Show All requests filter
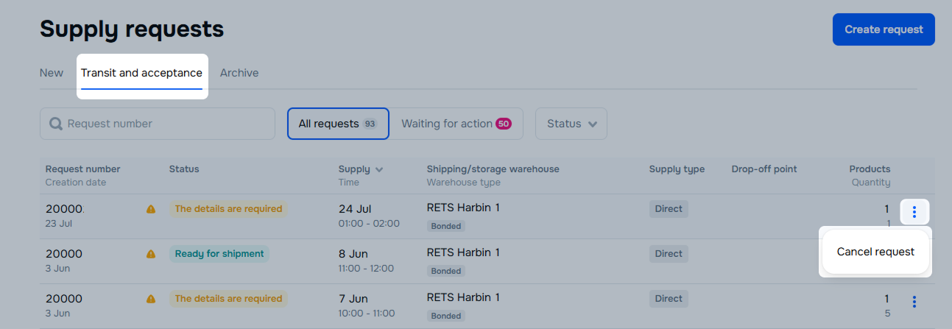The image size is (952, 329). coord(337,124)
